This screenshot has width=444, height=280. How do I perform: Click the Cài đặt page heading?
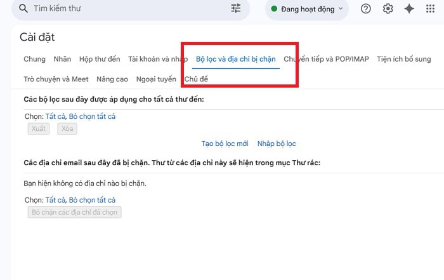click(x=37, y=37)
